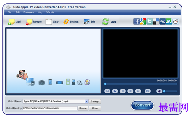194x117 pixels.
Task: Browse for an output directory
Action: 83,108
